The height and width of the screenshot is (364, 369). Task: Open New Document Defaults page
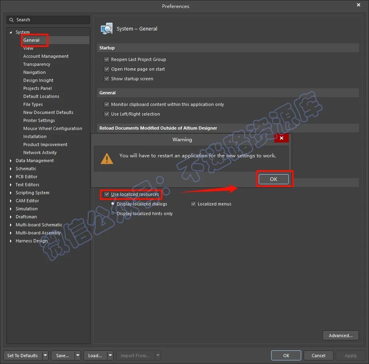(48, 112)
